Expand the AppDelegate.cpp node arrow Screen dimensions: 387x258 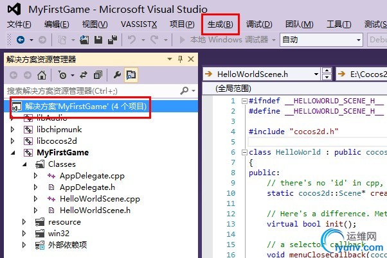35,176
